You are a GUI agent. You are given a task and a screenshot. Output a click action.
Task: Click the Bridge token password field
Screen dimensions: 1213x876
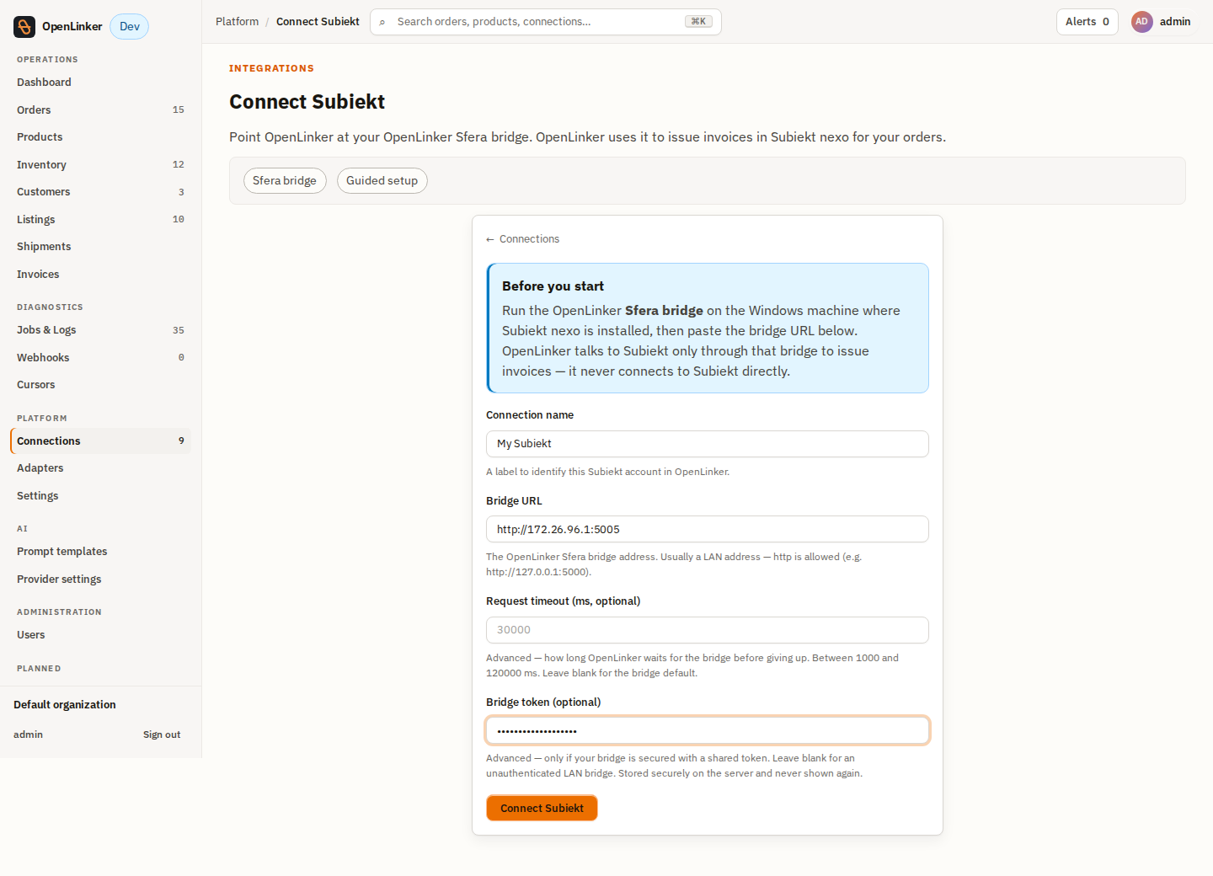pos(708,730)
